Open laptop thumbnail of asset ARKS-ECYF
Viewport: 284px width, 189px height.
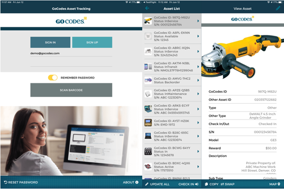(148, 109)
